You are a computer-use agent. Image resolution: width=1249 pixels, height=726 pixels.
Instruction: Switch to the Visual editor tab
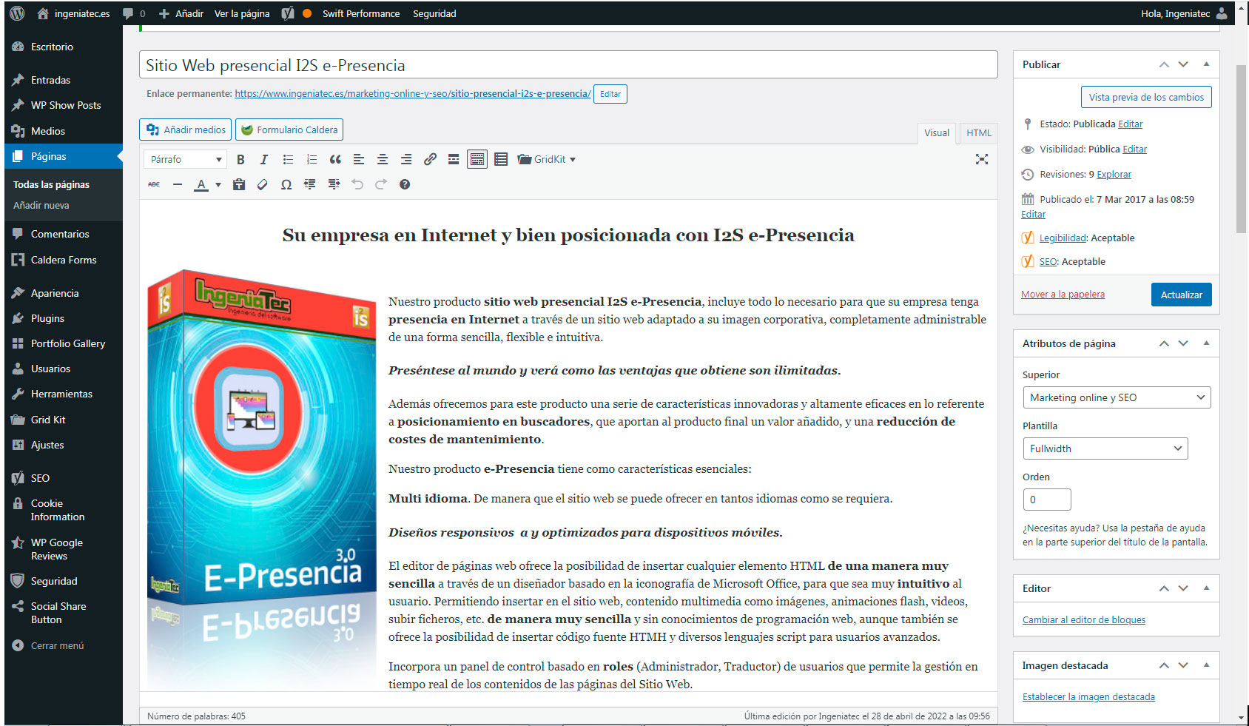click(937, 132)
